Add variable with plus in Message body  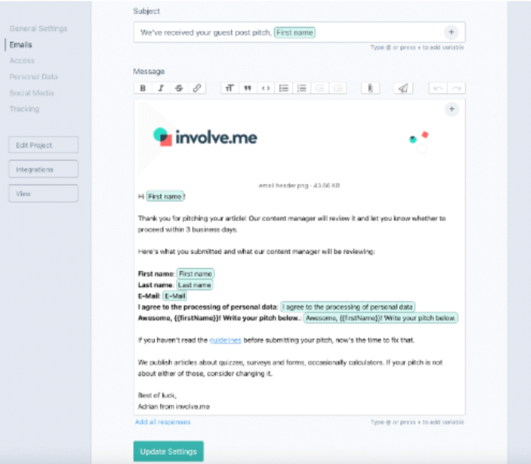click(x=452, y=109)
